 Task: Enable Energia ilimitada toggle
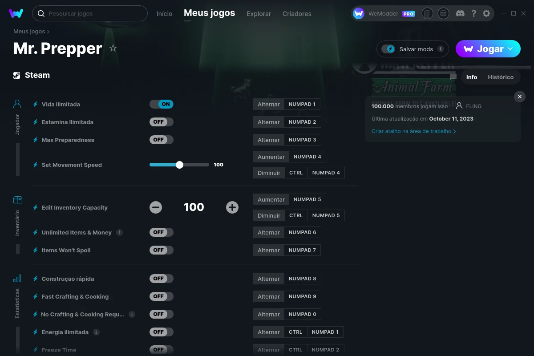pos(162,332)
